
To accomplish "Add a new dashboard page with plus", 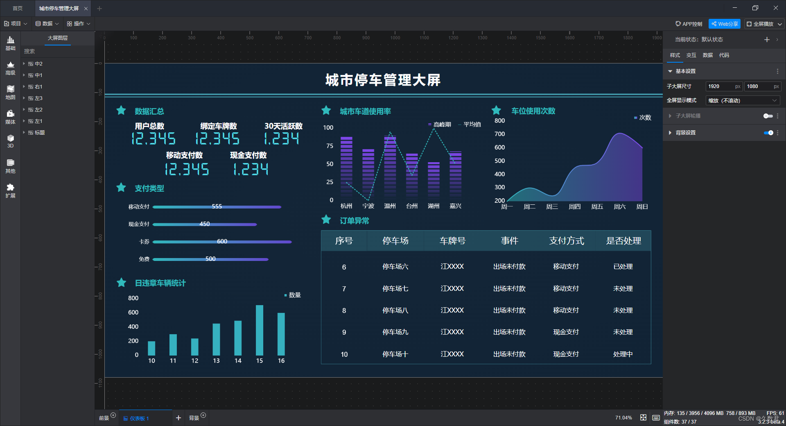I will [178, 418].
